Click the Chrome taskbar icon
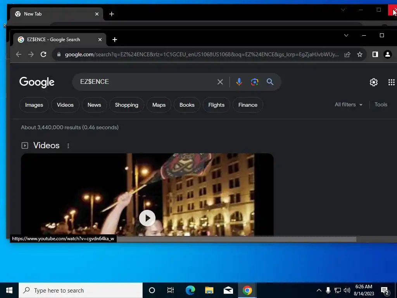The width and height of the screenshot is (397, 298). 247,290
